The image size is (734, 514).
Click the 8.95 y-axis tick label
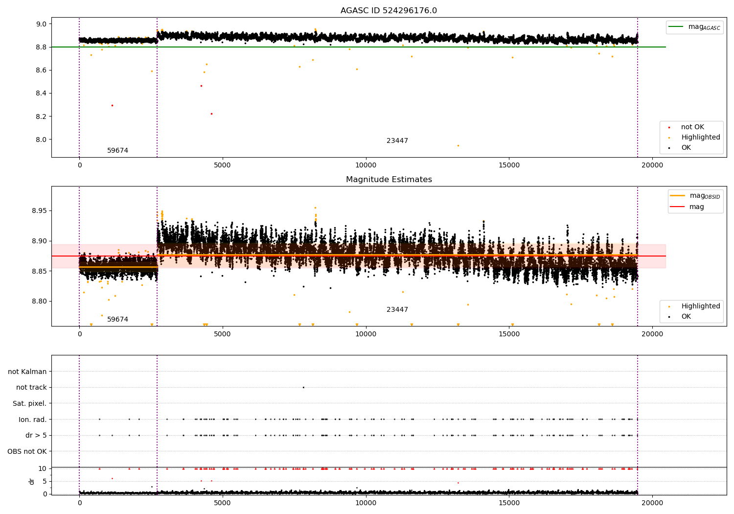[39, 211]
